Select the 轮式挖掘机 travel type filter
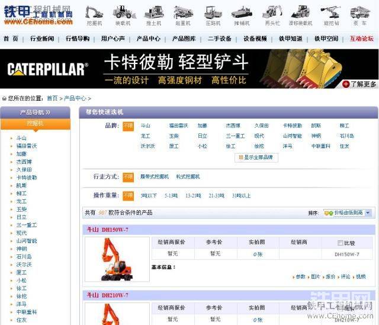This screenshot has height=325, width=379. coord(188,177)
